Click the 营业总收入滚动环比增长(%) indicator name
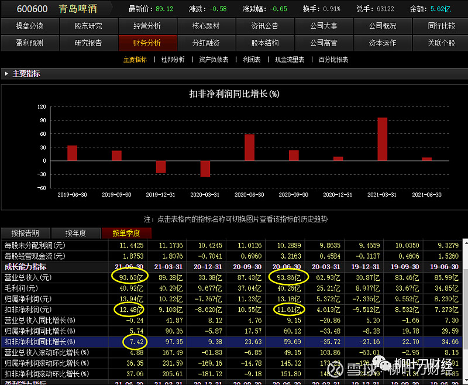The image size is (468, 385). (x=47, y=353)
